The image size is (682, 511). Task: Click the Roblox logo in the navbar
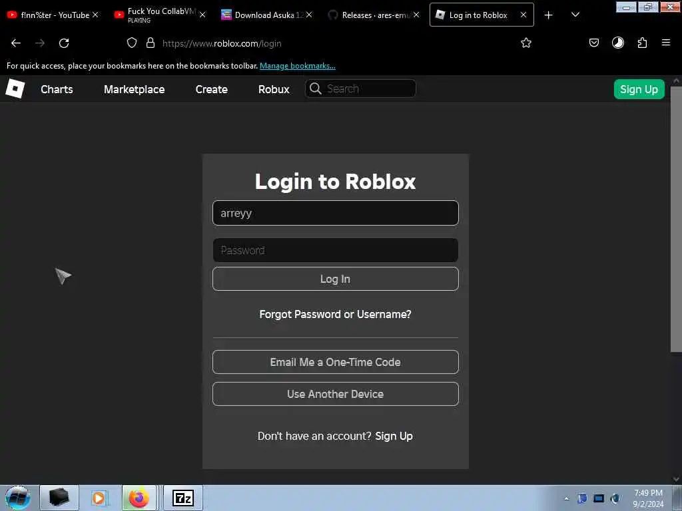point(15,88)
